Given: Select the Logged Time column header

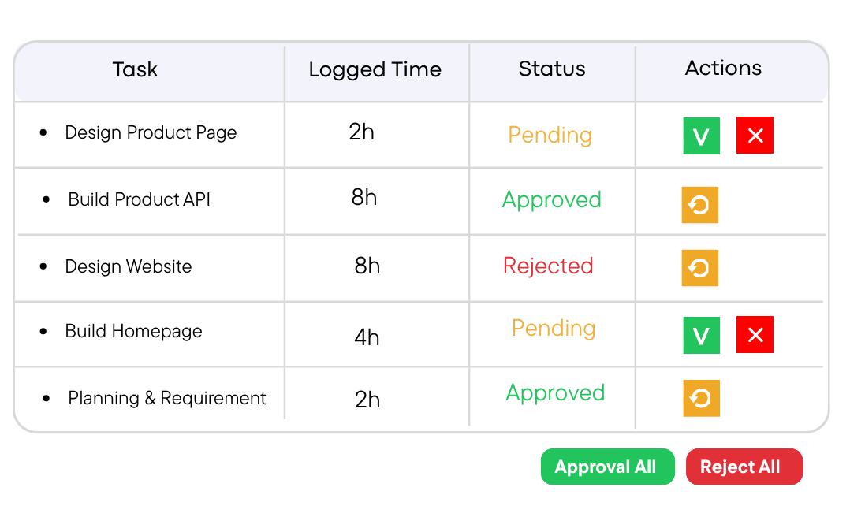Looking at the screenshot, I should pyautogui.click(x=375, y=70).
